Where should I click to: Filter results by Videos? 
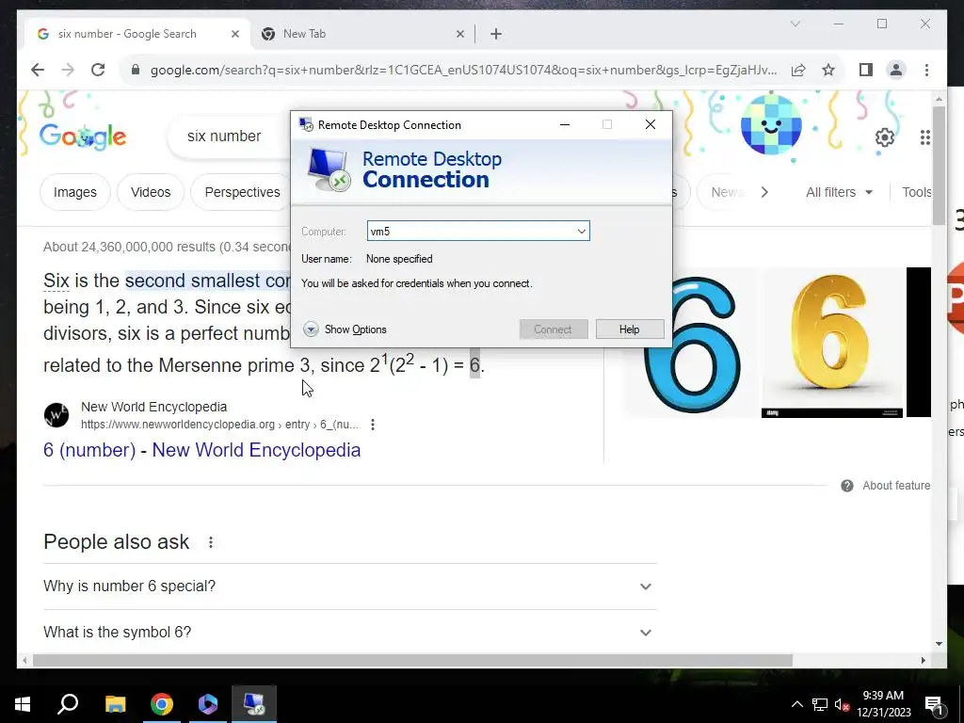[151, 192]
